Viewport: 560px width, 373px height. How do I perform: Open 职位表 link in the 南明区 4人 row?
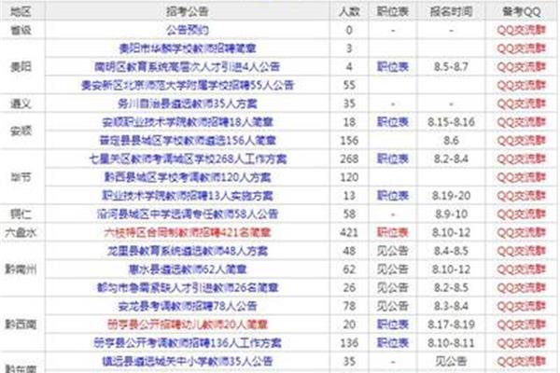click(393, 67)
